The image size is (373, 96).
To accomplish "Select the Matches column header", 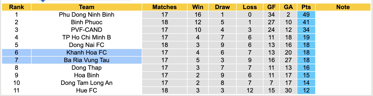I will pyautogui.click(x=165, y=7).
